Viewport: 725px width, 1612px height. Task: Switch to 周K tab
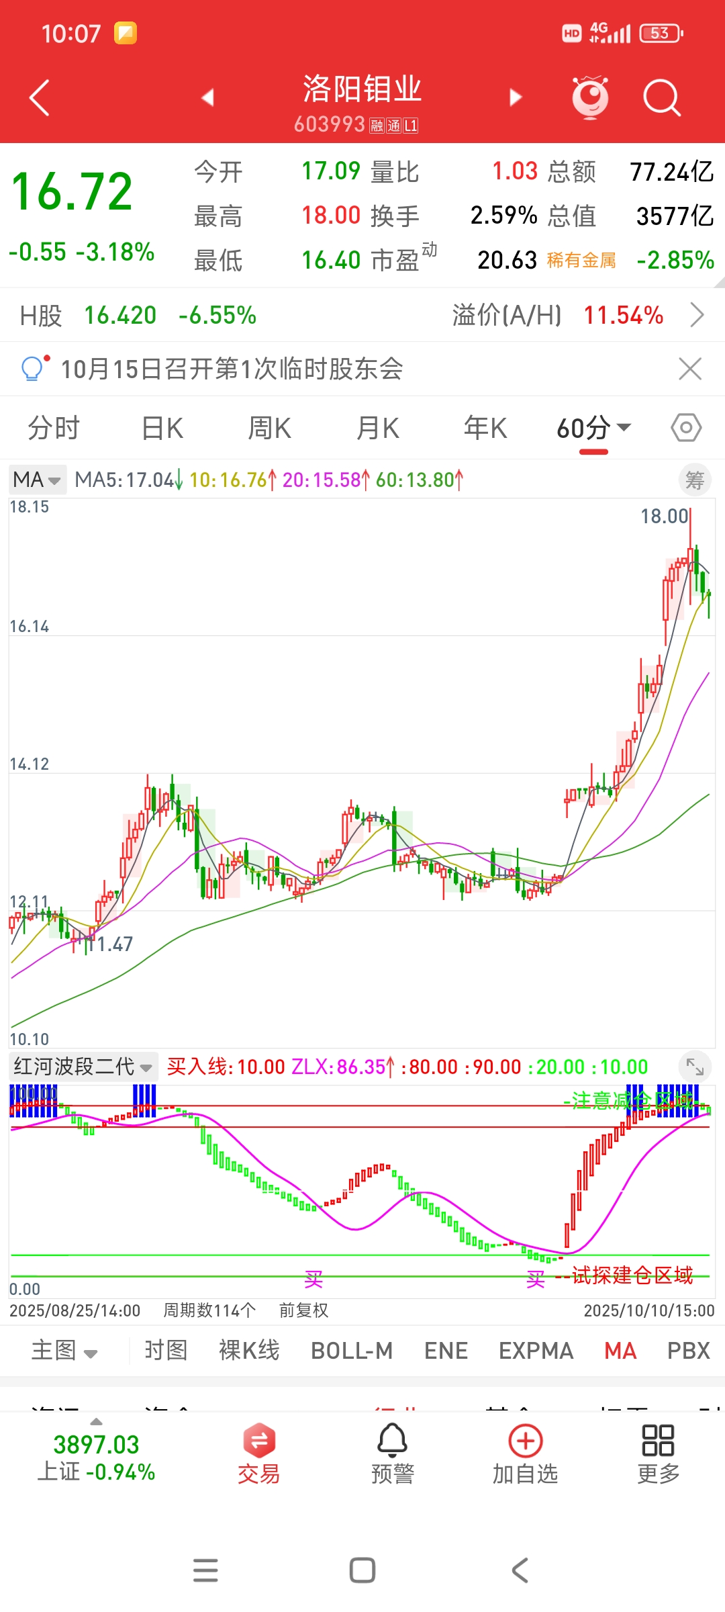pyautogui.click(x=270, y=428)
